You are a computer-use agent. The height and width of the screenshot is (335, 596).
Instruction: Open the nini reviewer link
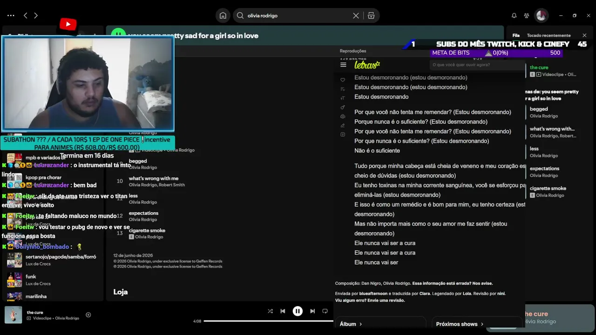click(x=501, y=294)
